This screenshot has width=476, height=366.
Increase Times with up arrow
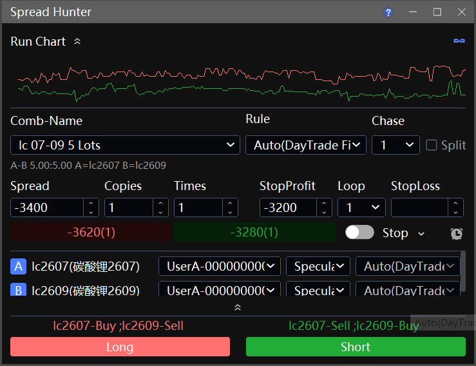click(x=230, y=203)
